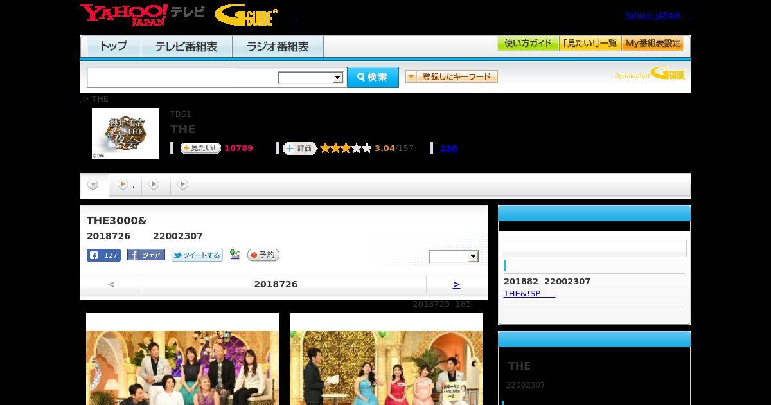This screenshot has height=405, width=771.
Task: Go to previous date with < arrow
Action: 111,284
